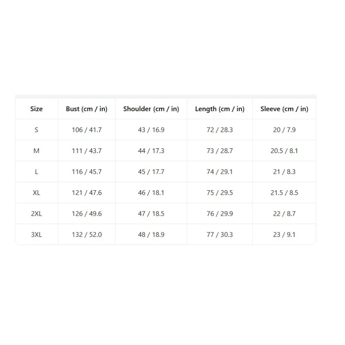Click the XL size row label
Screen dimensions: 345x345
(x=37, y=193)
